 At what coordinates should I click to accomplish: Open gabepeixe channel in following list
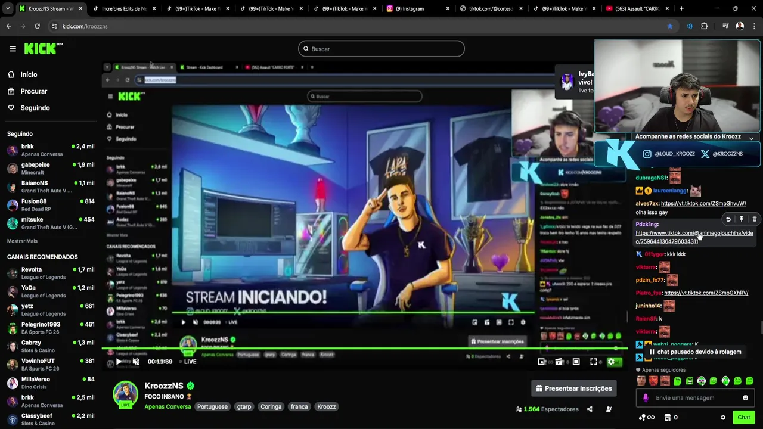(x=51, y=169)
